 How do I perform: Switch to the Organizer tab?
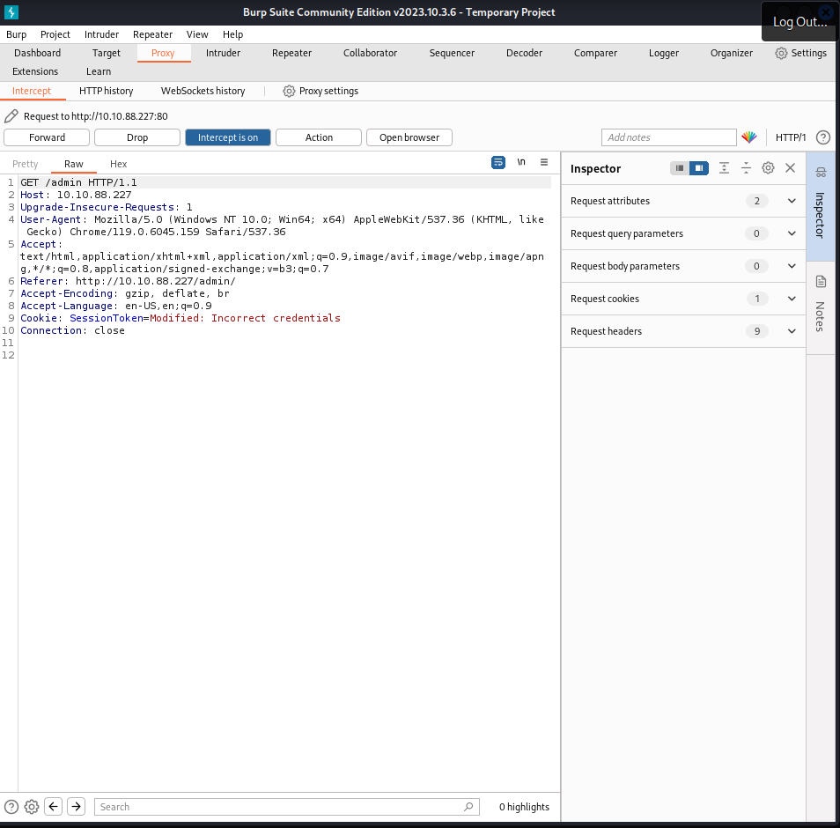731,53
